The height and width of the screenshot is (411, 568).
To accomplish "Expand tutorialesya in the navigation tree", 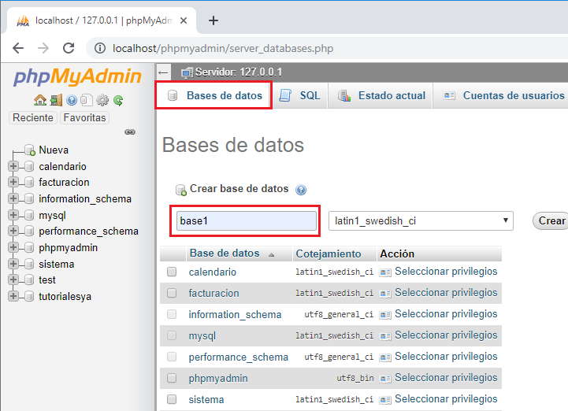I will [13, 296].
